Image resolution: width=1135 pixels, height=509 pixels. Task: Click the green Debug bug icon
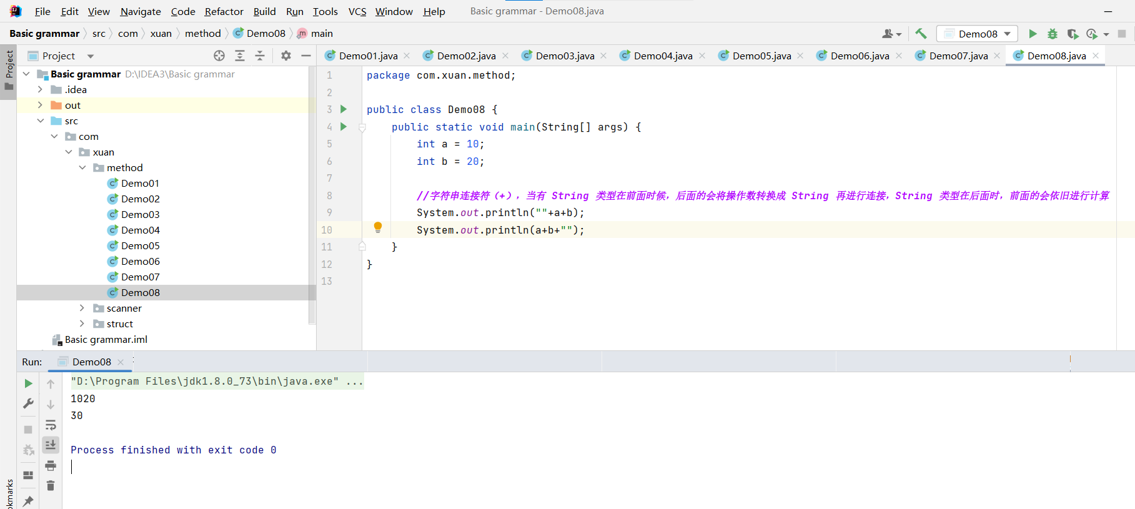point(1053,34)
